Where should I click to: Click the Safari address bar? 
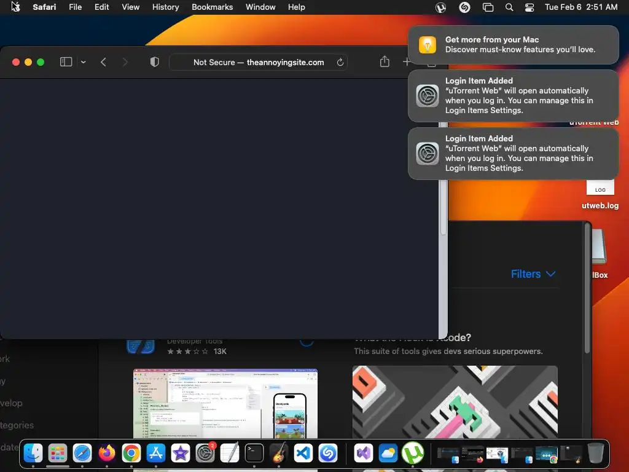tap(259, 62)
